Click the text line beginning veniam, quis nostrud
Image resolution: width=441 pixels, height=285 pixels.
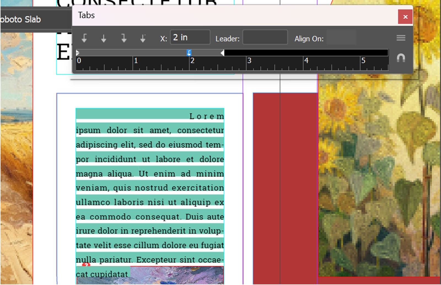tap(150, 188)
